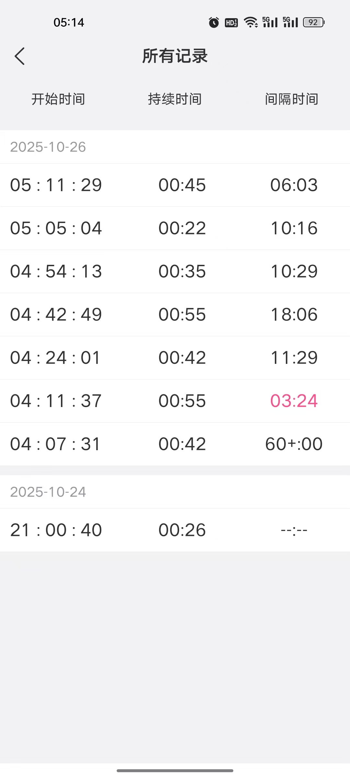Tap the first 5G signal icon
Screen dimensions: 350x779
[270, 22]
